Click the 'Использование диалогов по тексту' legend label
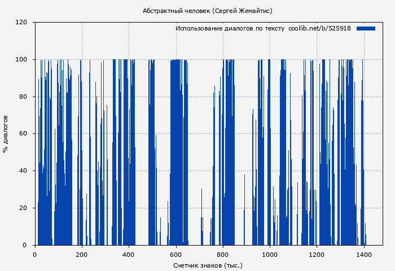This screenshot has width=395, height=271. [230, 28]
